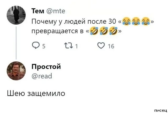This screenshot has height=113, width=168.
Task: Open the Тем display name link
Action: coord(38,11)
